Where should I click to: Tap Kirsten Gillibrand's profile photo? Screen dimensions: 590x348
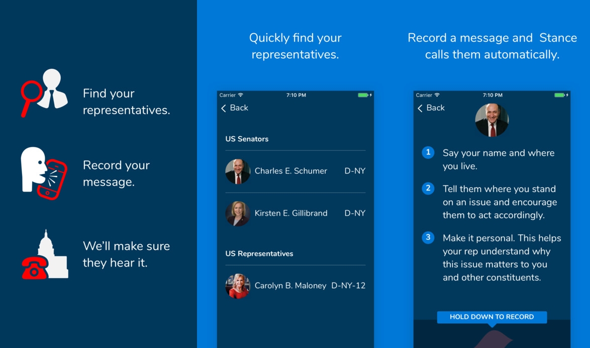pos(238,214)
